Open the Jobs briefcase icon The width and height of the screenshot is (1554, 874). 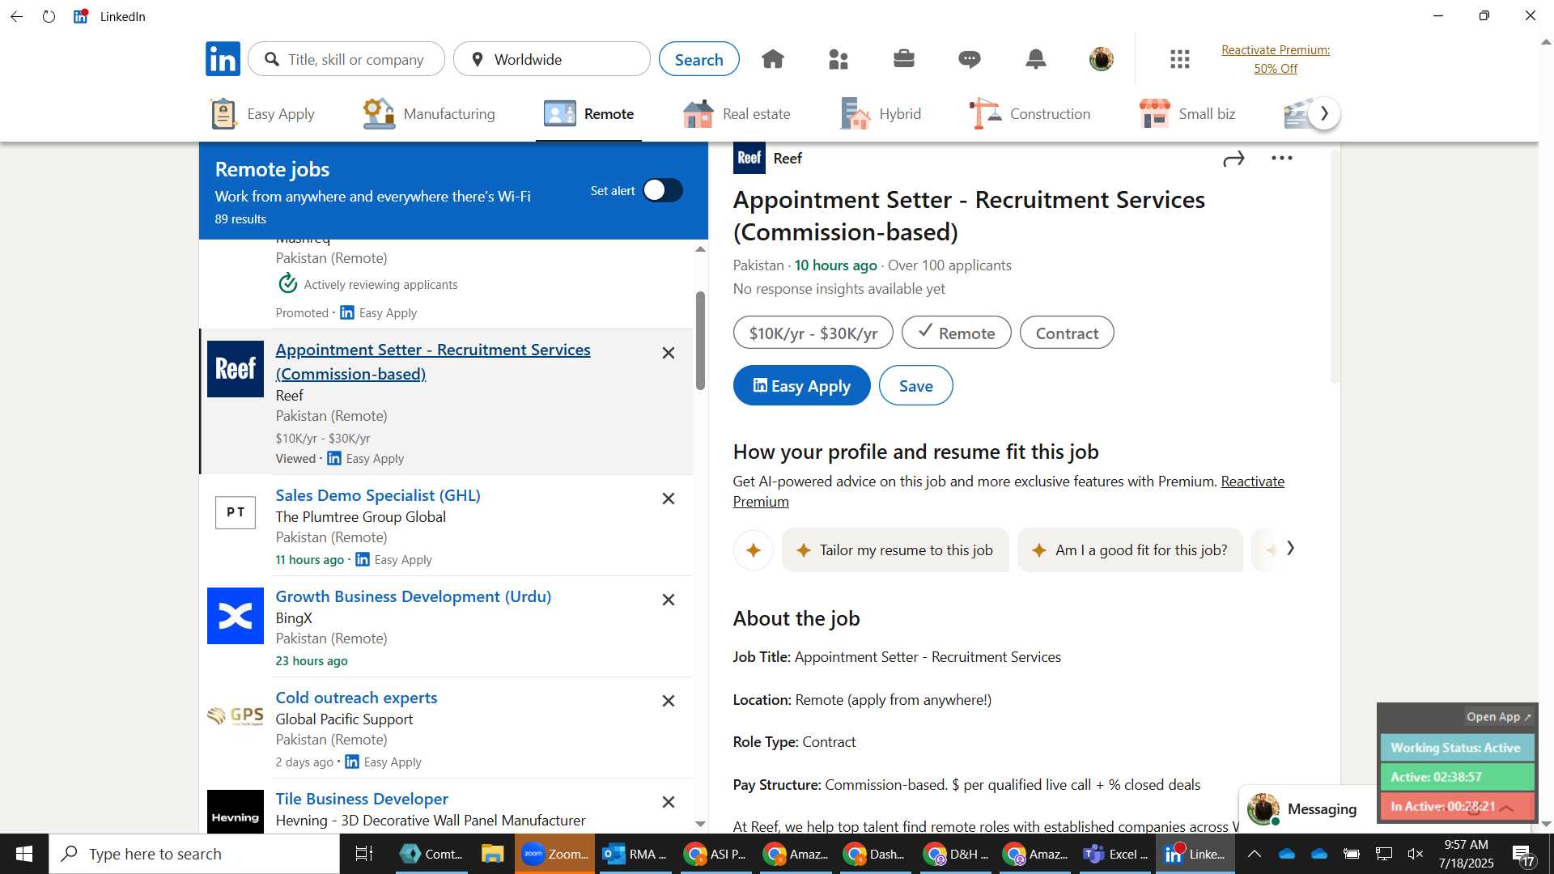904,59
